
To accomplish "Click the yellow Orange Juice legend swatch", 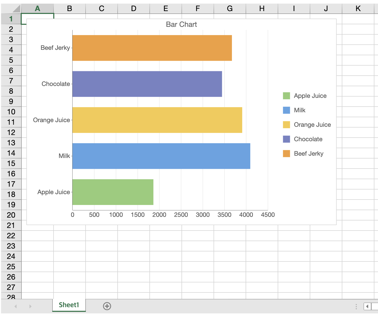I will [286, 125].
